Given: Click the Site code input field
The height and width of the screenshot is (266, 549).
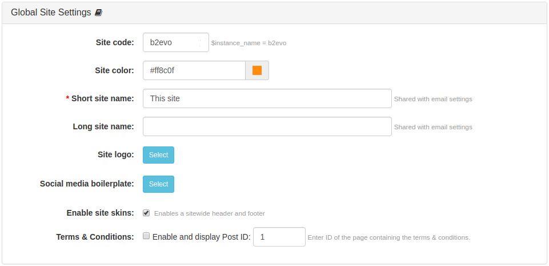Looking at the screenshot, I should coord(176,42).
